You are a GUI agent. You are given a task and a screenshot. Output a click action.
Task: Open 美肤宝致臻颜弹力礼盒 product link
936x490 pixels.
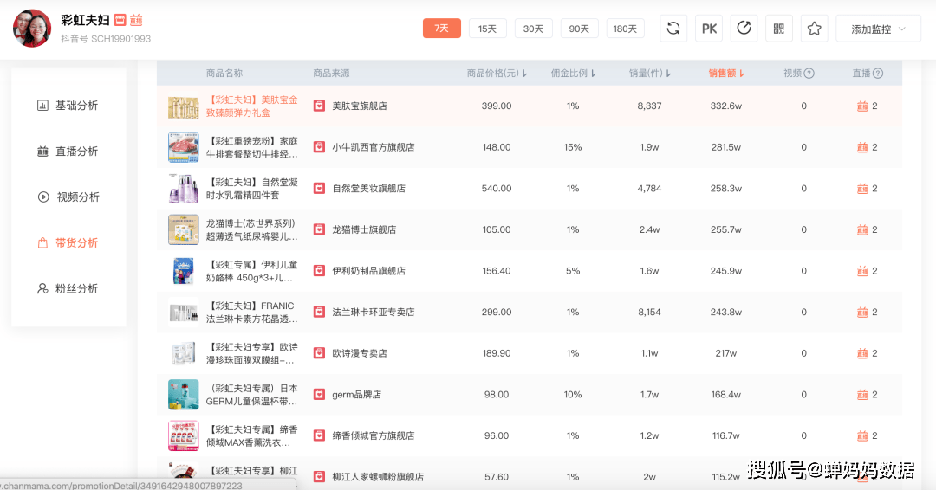point(252,106)
